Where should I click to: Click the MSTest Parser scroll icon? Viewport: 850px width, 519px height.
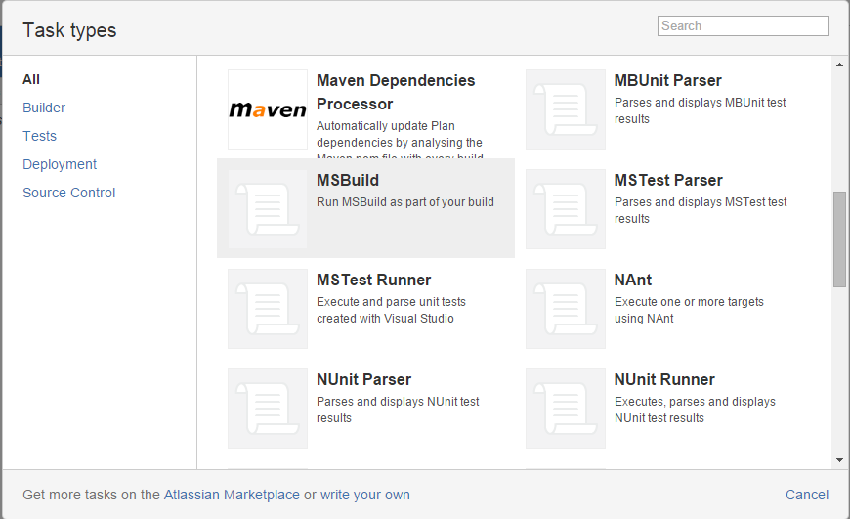coord(566,209)
